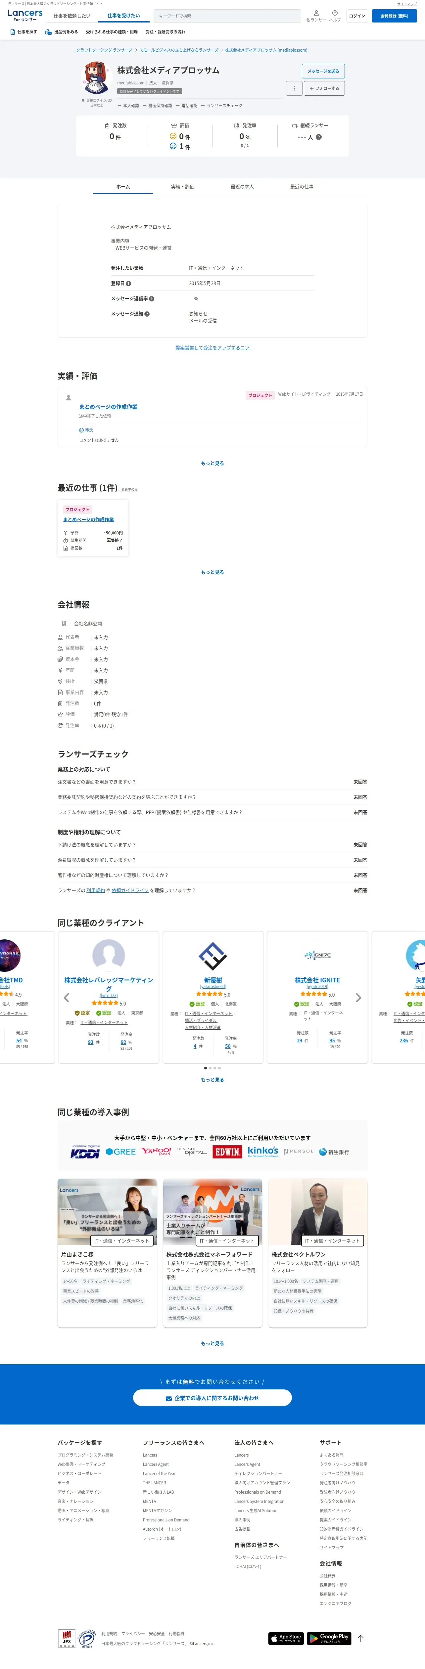Image resolution: width=425 pixels, height=1669 pixels.
Task: Select the 最近の仕事 profile tab
Action: 302,187
